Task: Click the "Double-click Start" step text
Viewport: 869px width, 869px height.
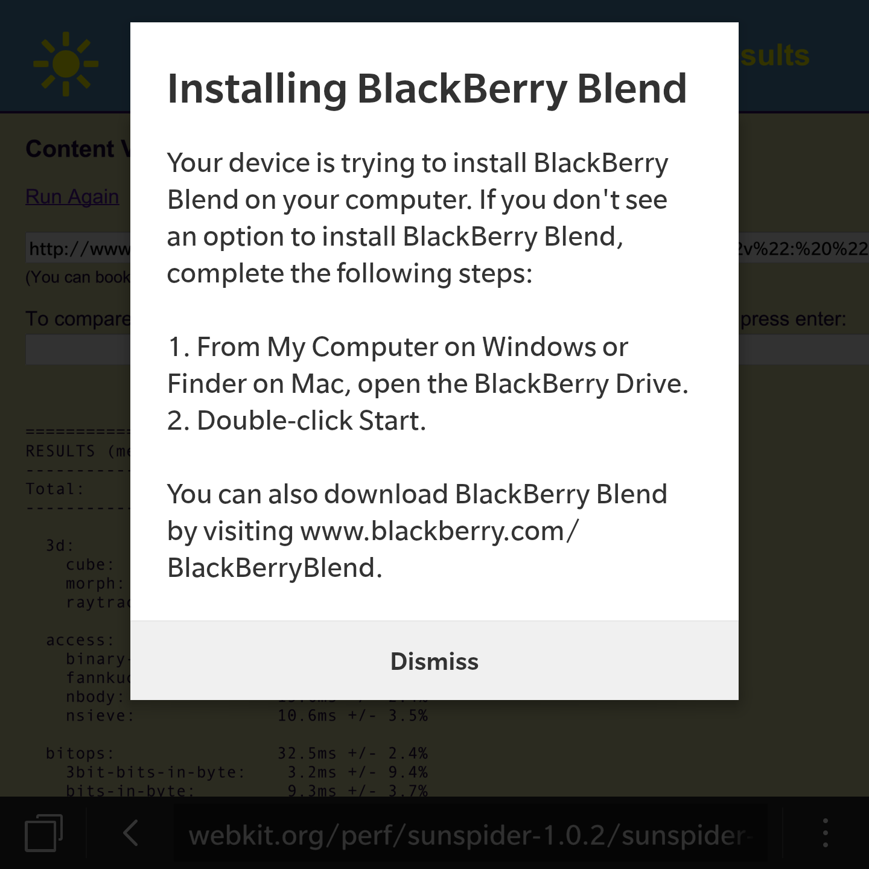Action: pos(297,421)
